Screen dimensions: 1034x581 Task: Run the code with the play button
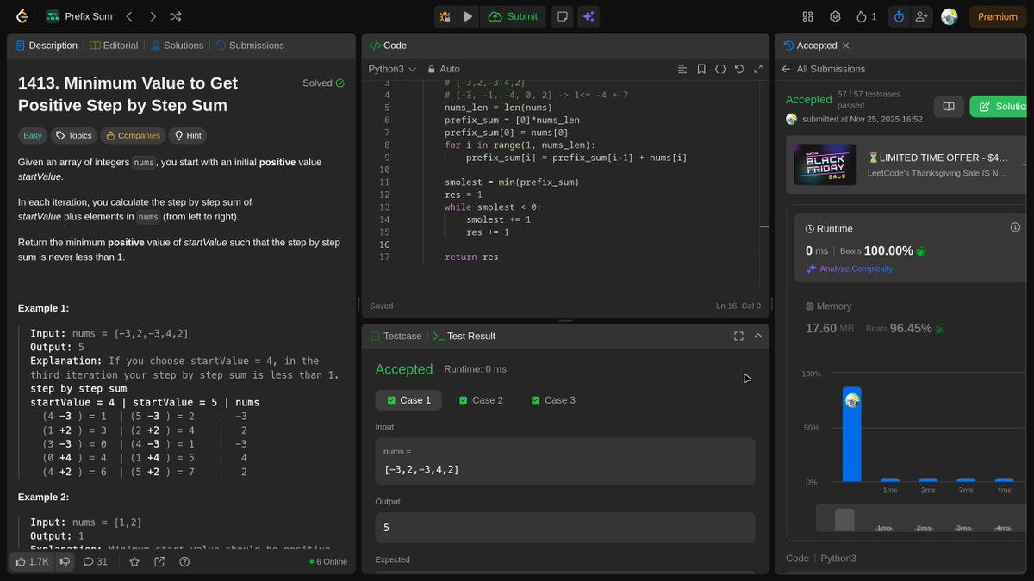[x=467, y=16]
